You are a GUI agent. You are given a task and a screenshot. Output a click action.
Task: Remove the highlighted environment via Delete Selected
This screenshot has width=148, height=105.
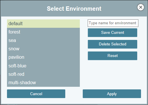(x=112, y=44)
